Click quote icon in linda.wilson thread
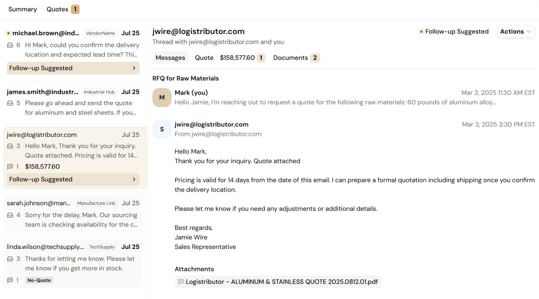Viewport: 539px width, 299px height. pos(10,280)
